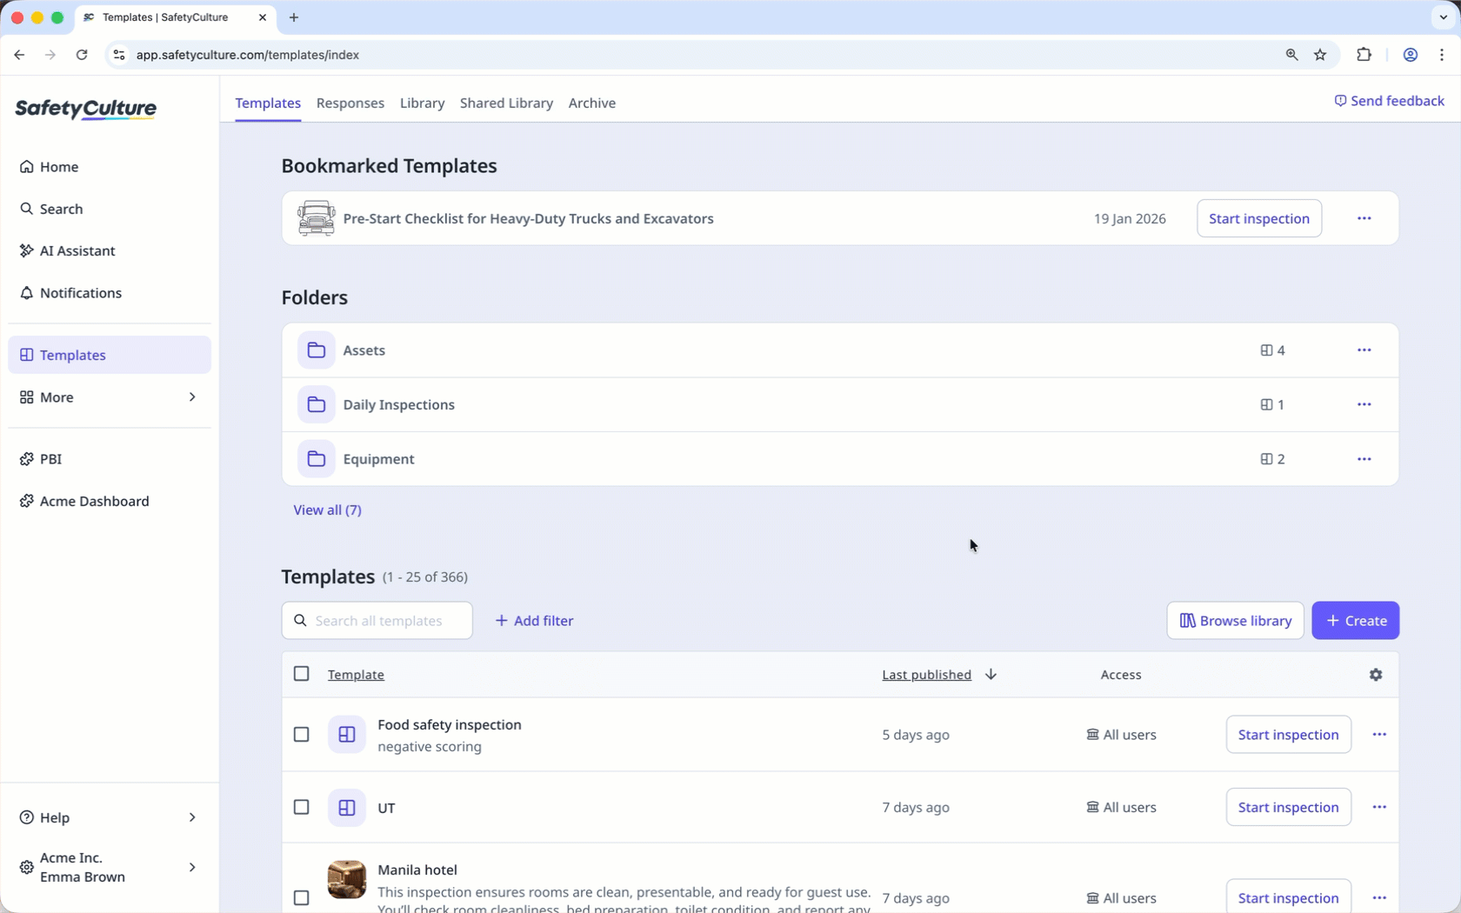Open more options for bookmarked Pre-Start Checklist

pyautogui.click(x=1364, y=218)
